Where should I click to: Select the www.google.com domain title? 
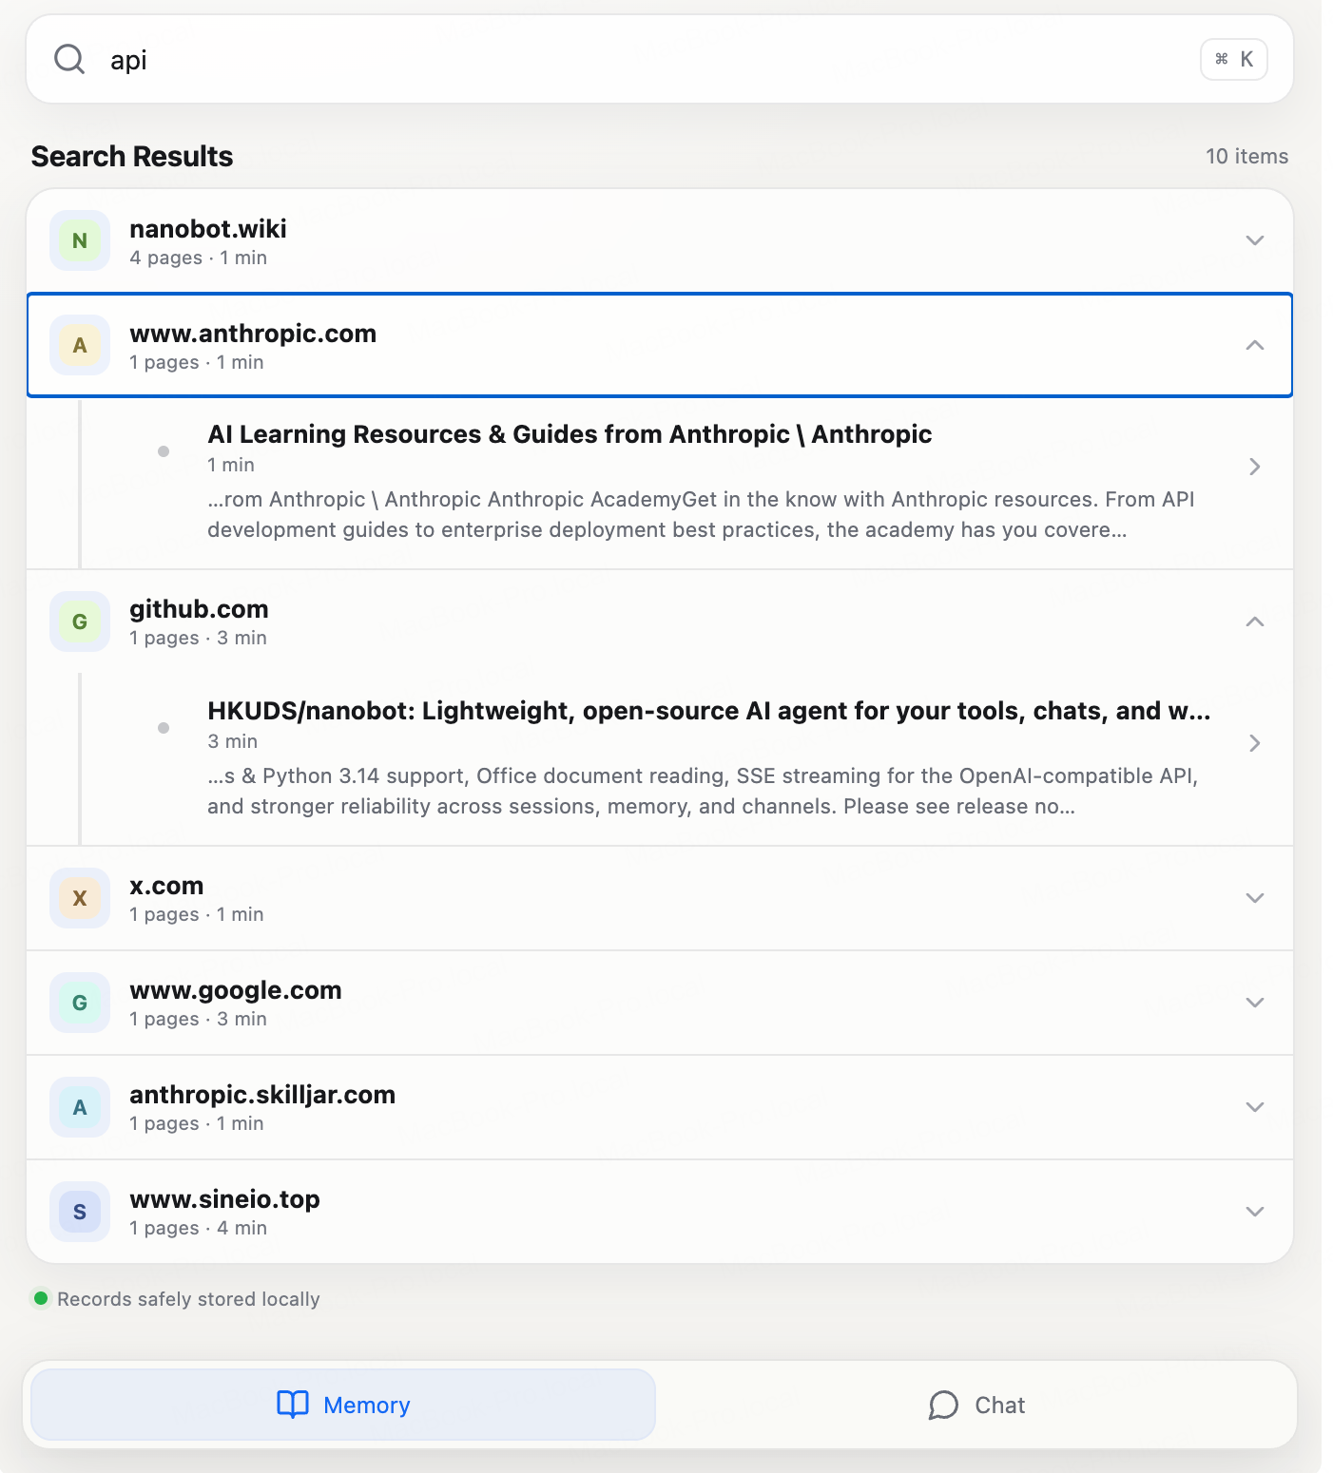236,990
